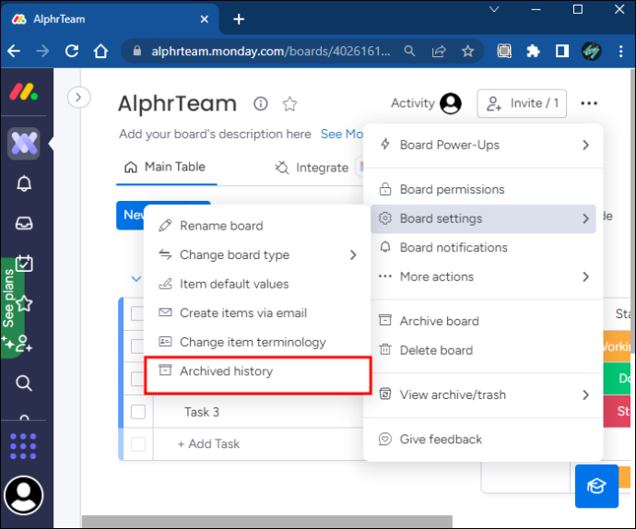Viewport: 636px width, 529px height.
Task: Open Board settings menu item
Action: point(483,218)
